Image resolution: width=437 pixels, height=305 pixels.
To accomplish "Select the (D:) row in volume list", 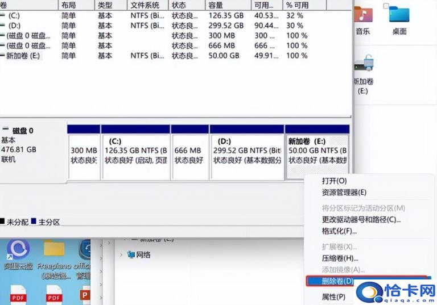I will pyautogui.click(x=176, y=26).
